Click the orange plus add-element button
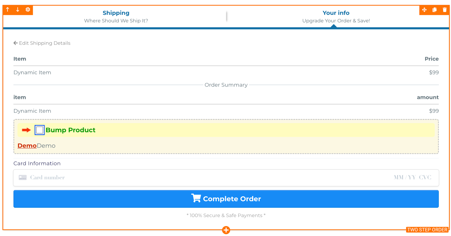The height and width of the screenshot is (236, 451). tap(226, 230)
